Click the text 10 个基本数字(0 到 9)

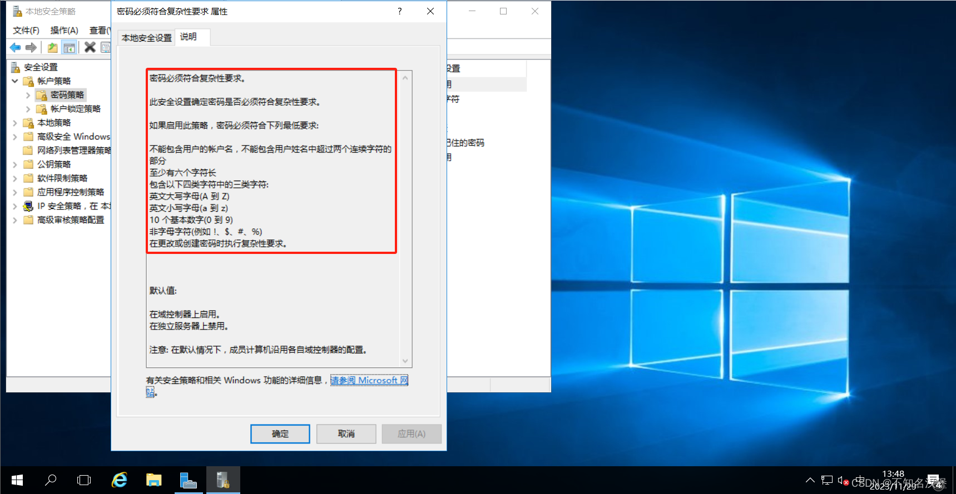click(191, 220)
